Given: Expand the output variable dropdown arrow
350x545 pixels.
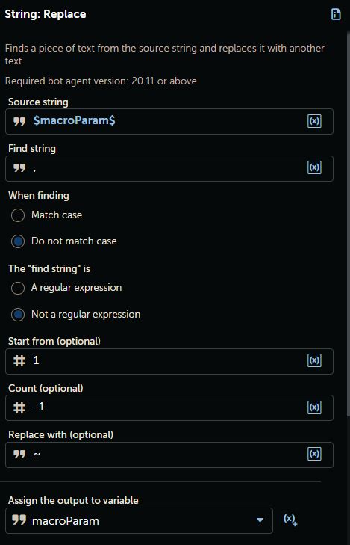Looking at the screenshot, I should 260,520.
